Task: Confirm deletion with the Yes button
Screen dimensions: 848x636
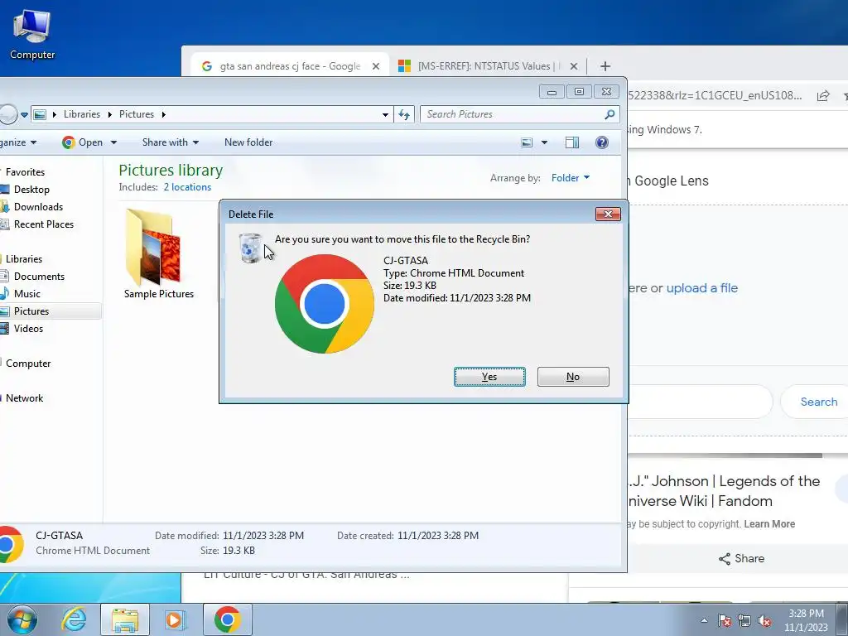Action: point(489,377)
